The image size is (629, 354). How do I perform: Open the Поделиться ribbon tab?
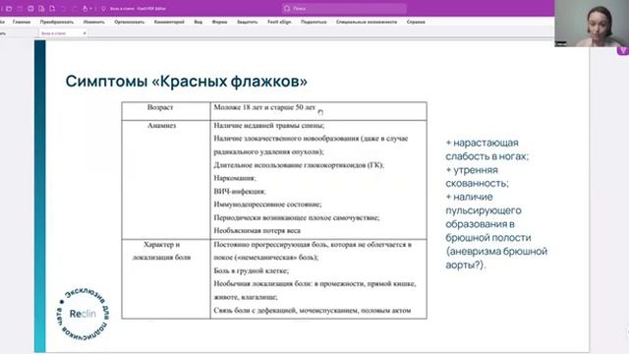click(314, 22)
